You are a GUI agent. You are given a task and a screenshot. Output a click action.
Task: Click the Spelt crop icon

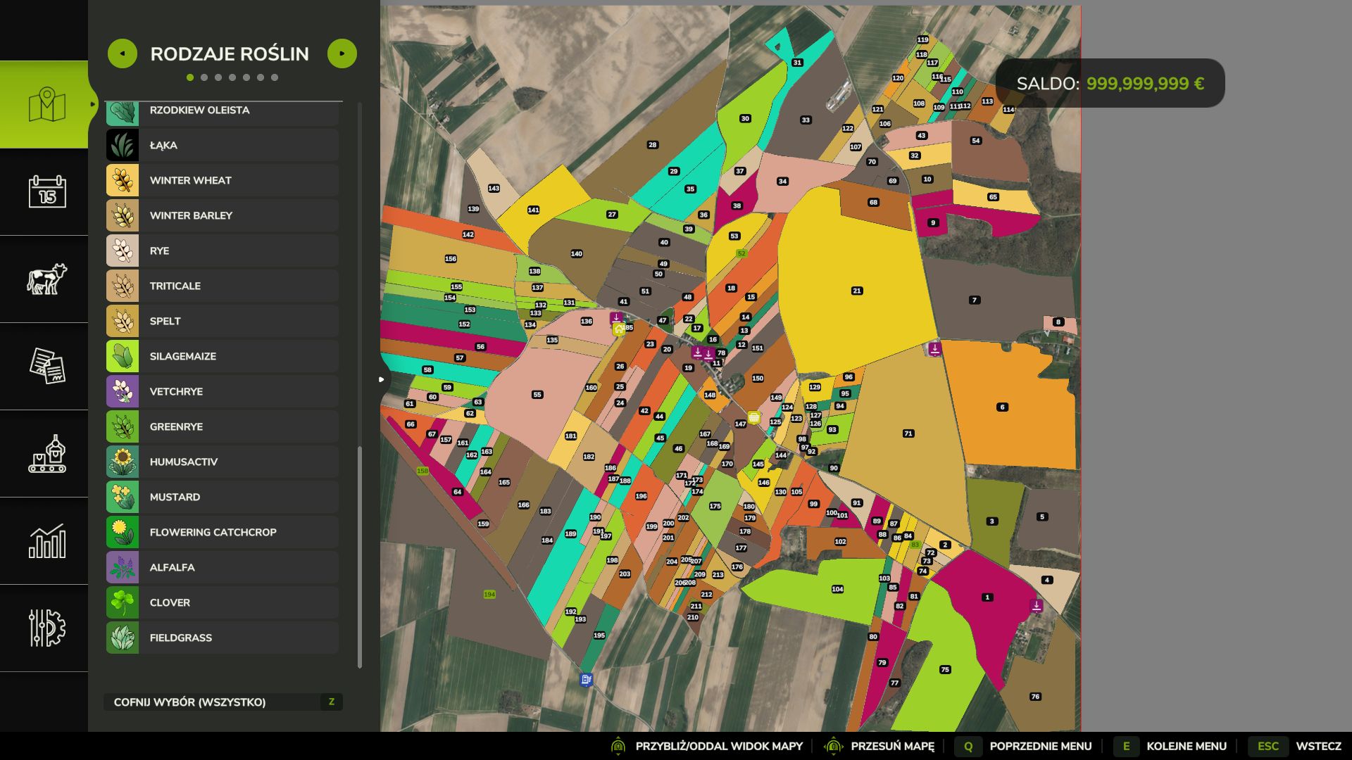[x=123, y=321]
